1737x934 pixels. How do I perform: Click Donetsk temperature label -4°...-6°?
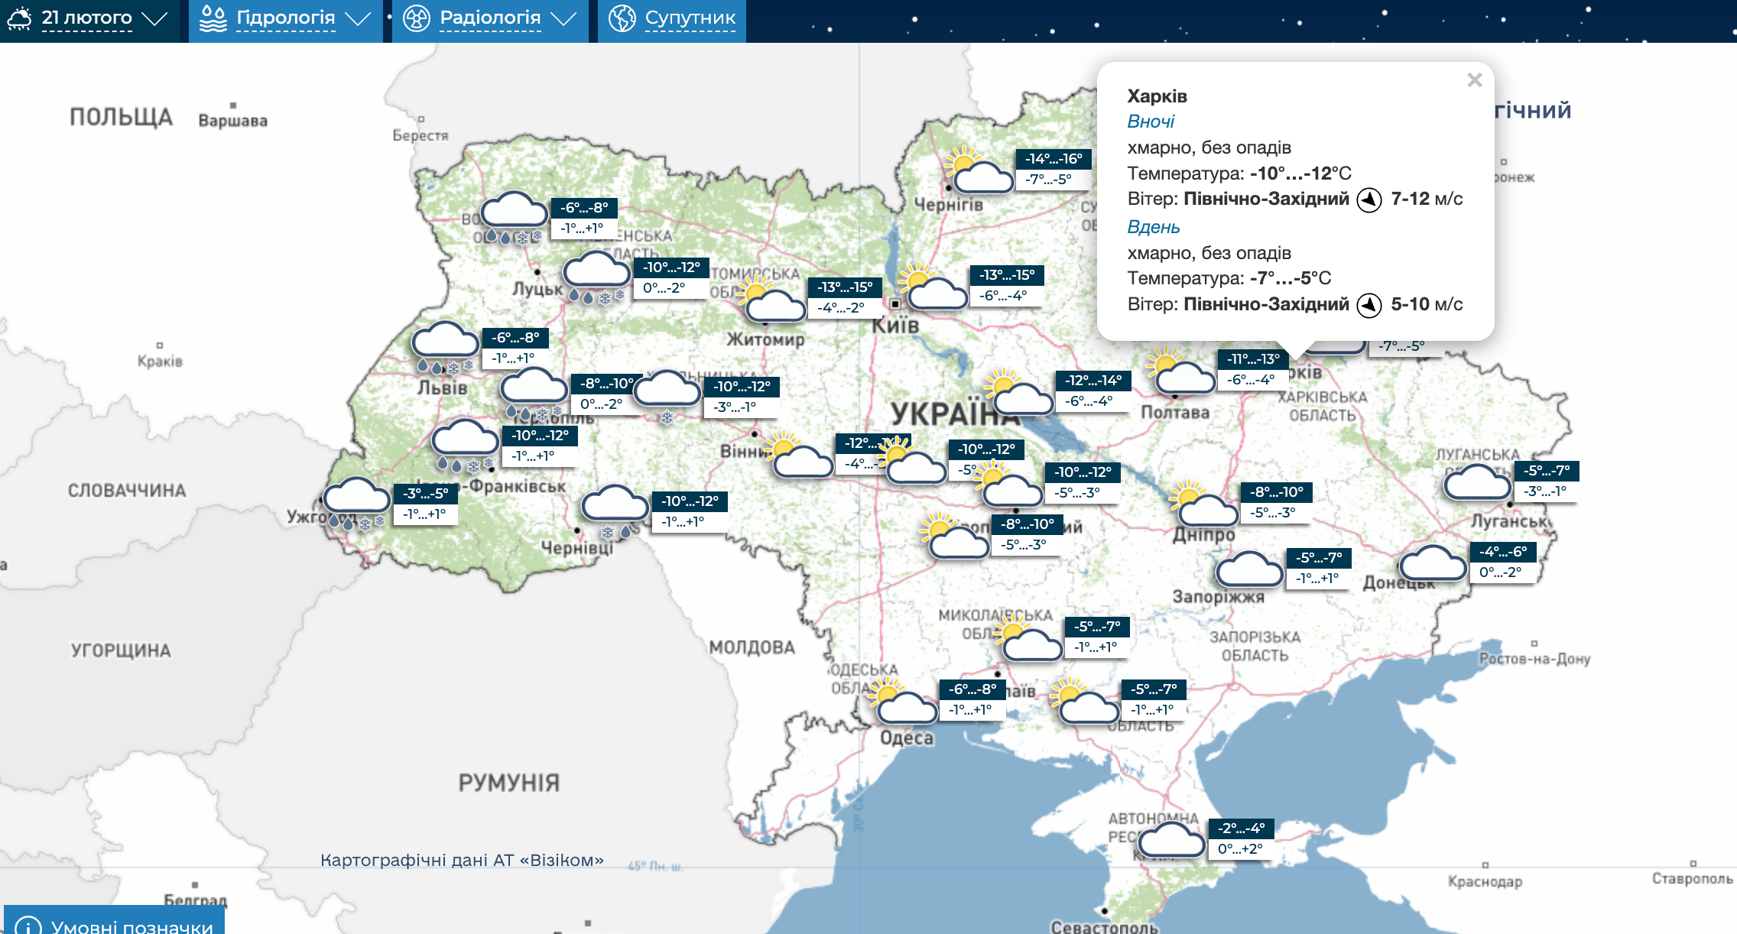coord(1502,552)
